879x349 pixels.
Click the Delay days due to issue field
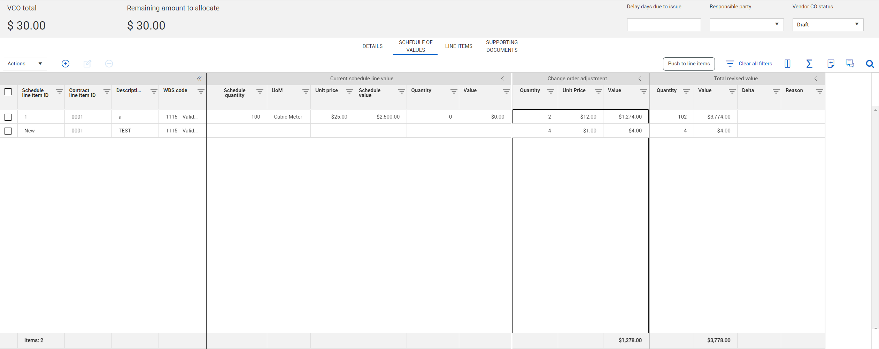point(664,25)
